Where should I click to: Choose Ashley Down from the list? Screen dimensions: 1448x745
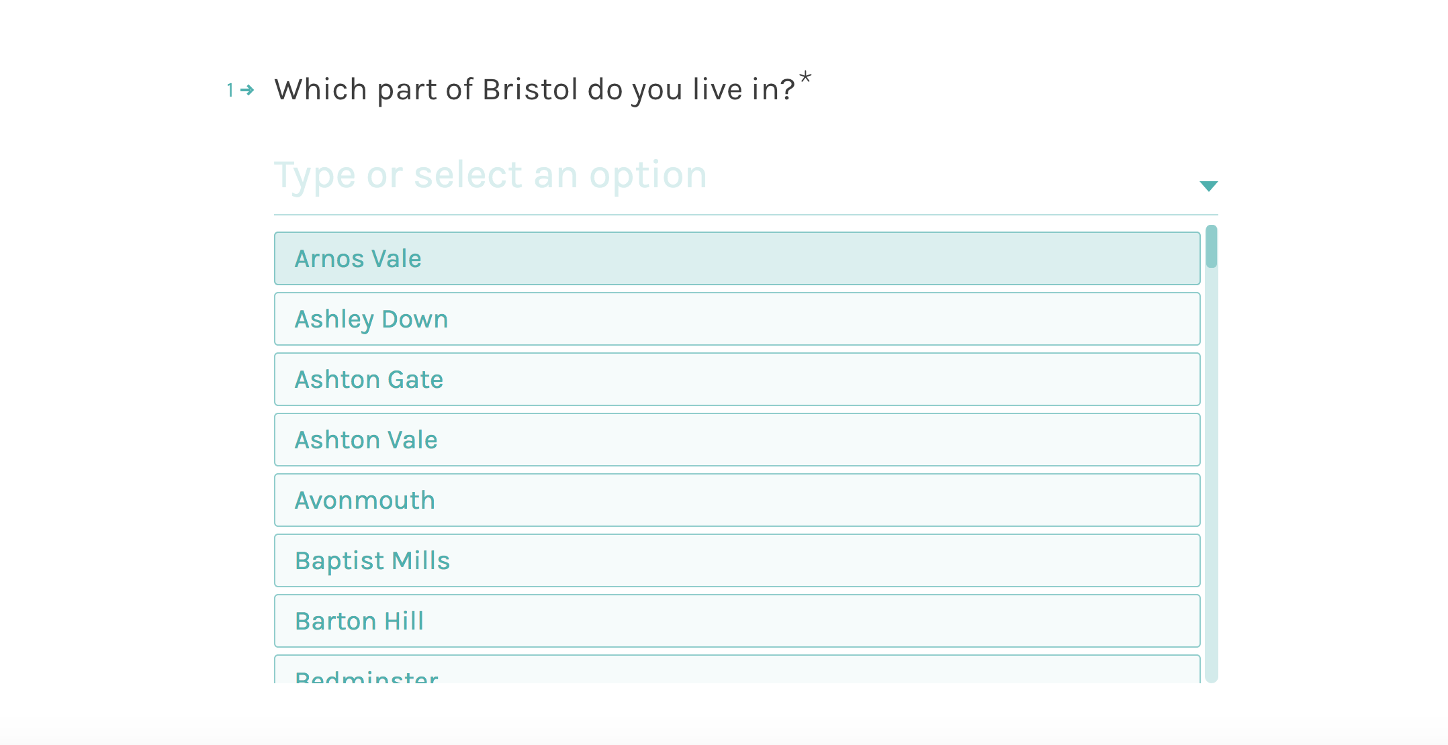pyautogui.click(x=737, y=319)
